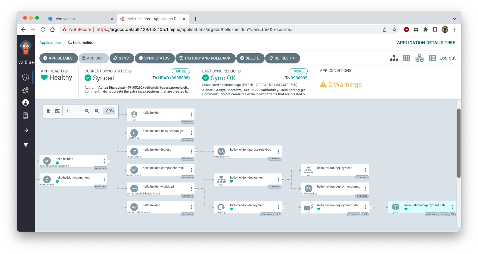Open menu for hello-helidon-hello-helidon-gw gateway
The height and width of the screenshot is (254, 478).
pyautogui.click(x=191, y=133)
